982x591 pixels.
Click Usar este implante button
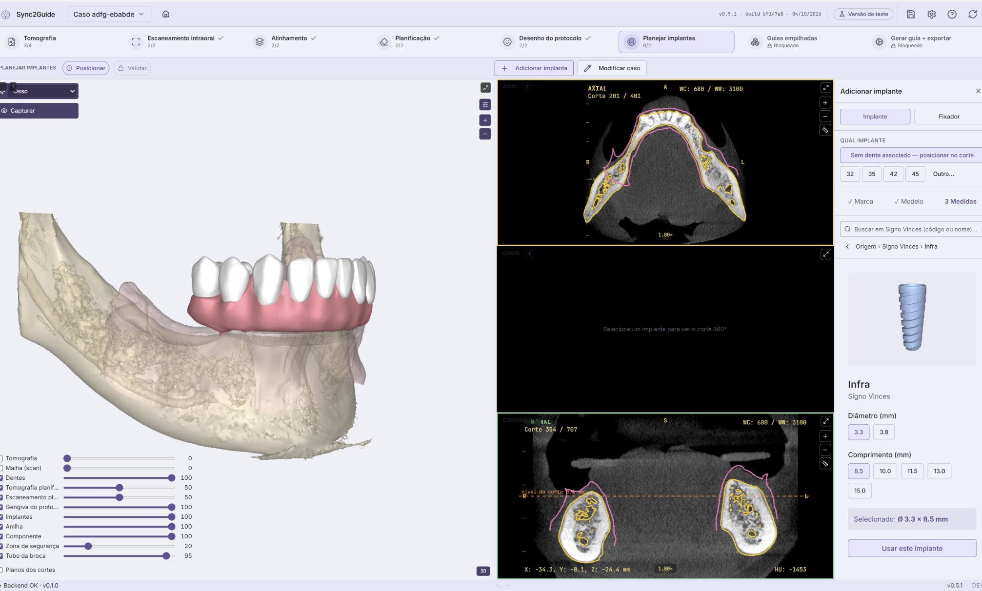pyautogui.click(x=912, y=549)
